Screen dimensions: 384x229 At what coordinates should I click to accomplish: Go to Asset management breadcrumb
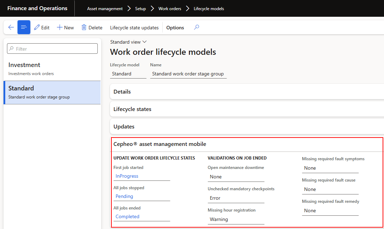click(x=105, y=9)
